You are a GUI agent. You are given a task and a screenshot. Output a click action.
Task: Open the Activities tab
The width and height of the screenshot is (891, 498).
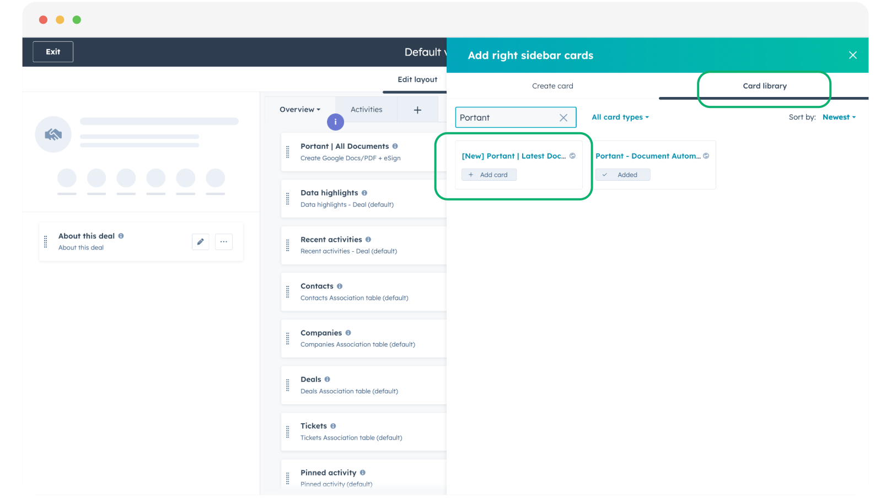coord(366,110)
